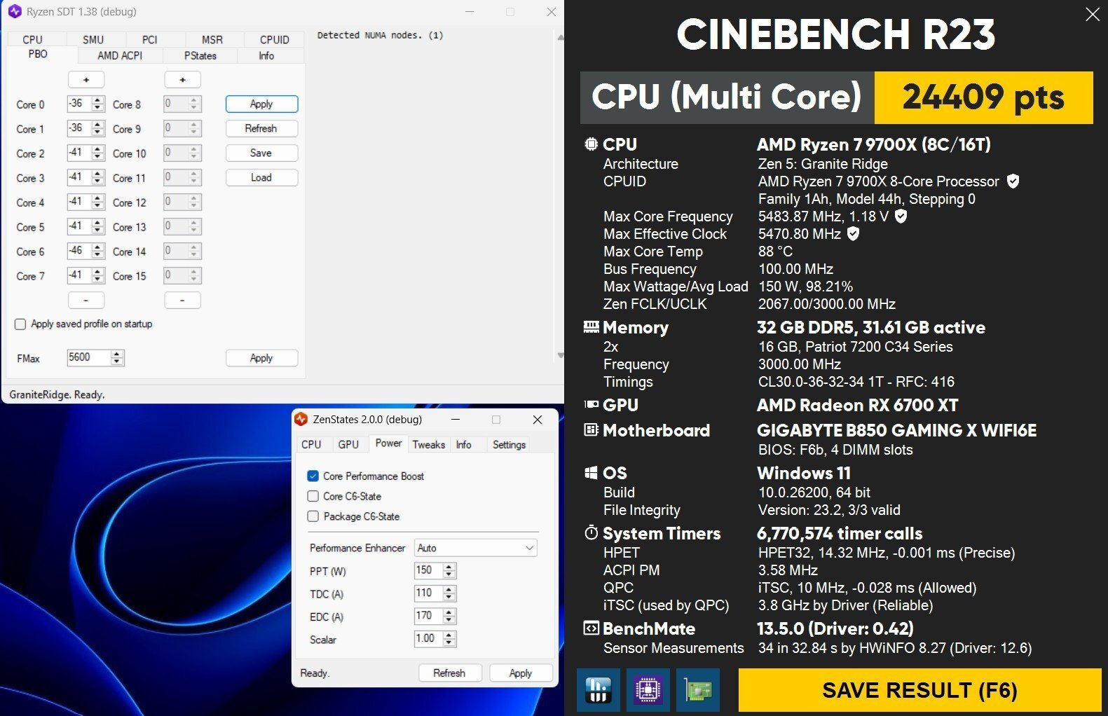This screenshot has height=716, width=1108.
Task: Click the SAVE RESULT (F6) button
Action: [920, 690]
